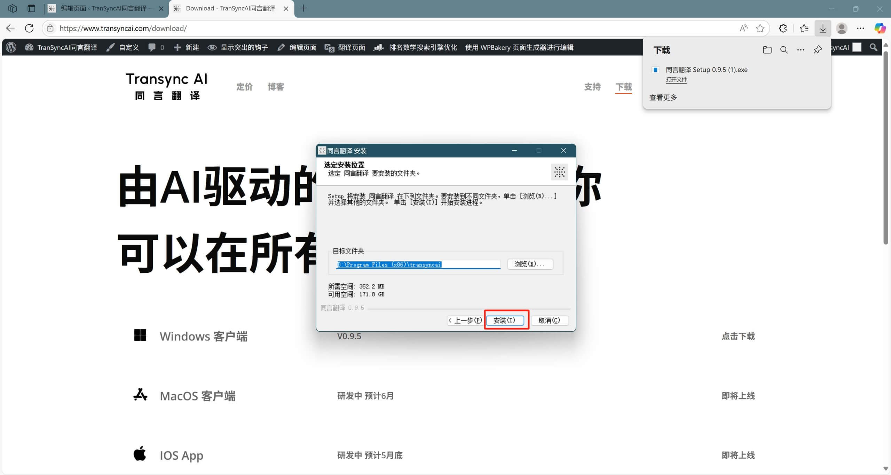891x475 pixels.
Task: Click the destination folder path field
Action: pyautogui.click(x=418, y=264)
